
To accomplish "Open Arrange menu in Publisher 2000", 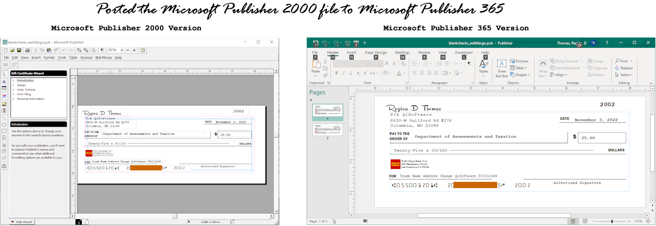I will [86, 58].
